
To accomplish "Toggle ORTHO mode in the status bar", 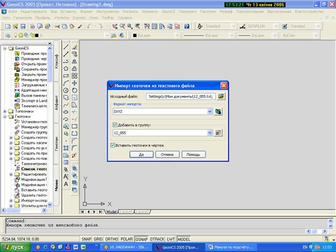I will (111, 239).
